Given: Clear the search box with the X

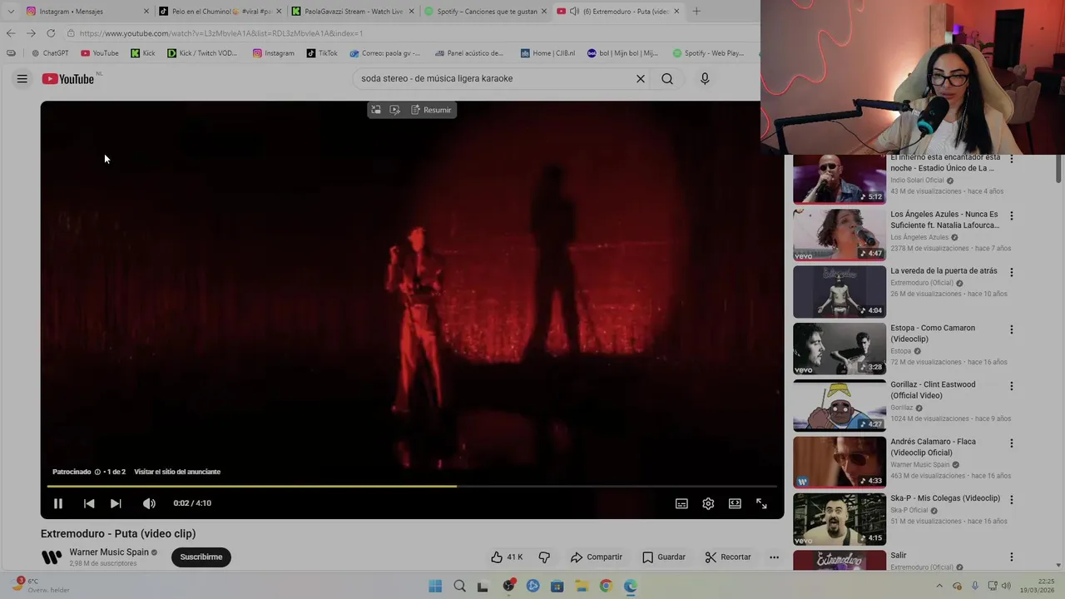Looking at the screenshot, I should coord(641,79).
